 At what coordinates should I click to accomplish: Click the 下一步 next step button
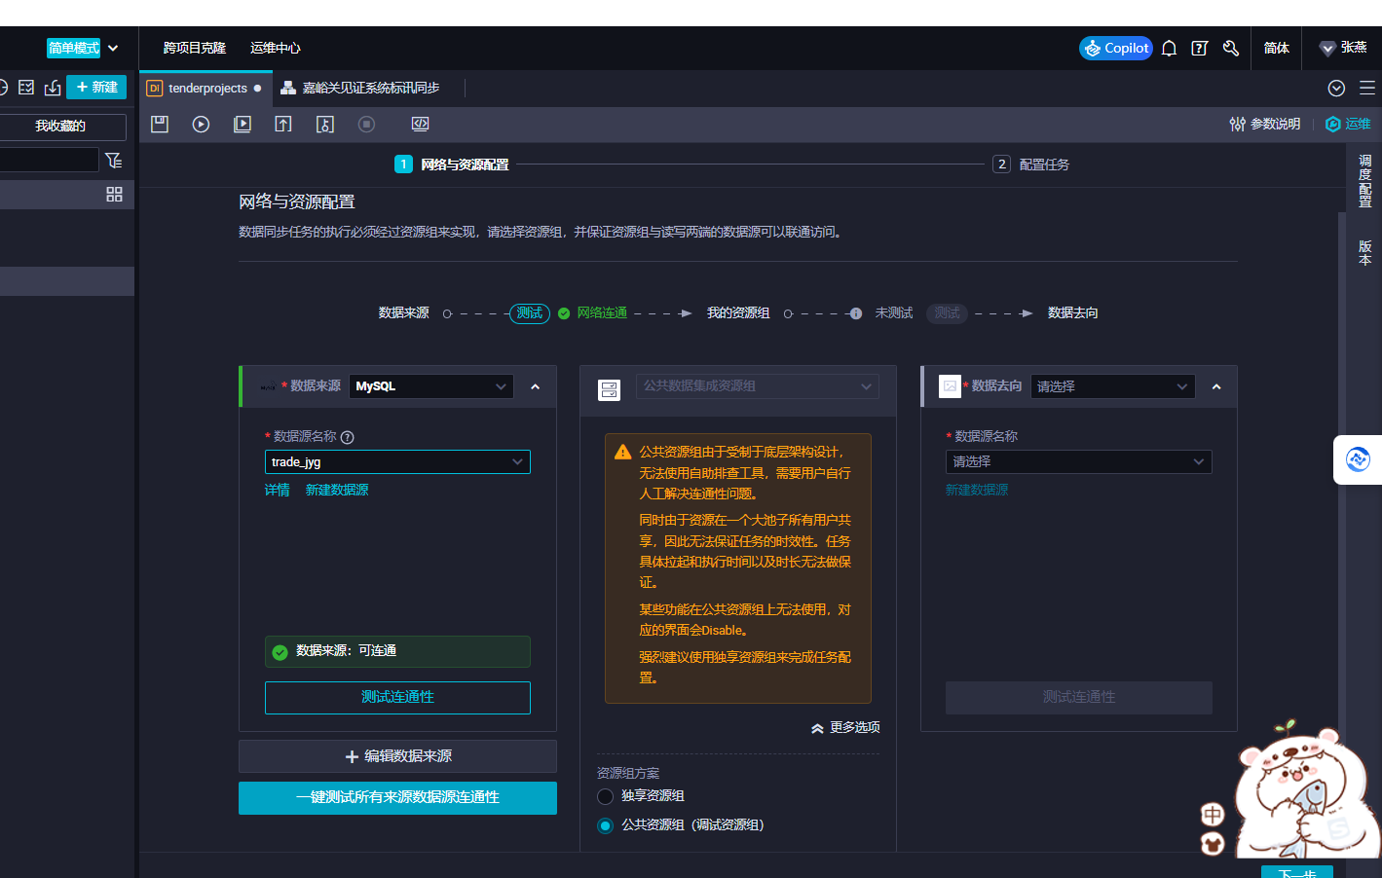coord(1296,872)
